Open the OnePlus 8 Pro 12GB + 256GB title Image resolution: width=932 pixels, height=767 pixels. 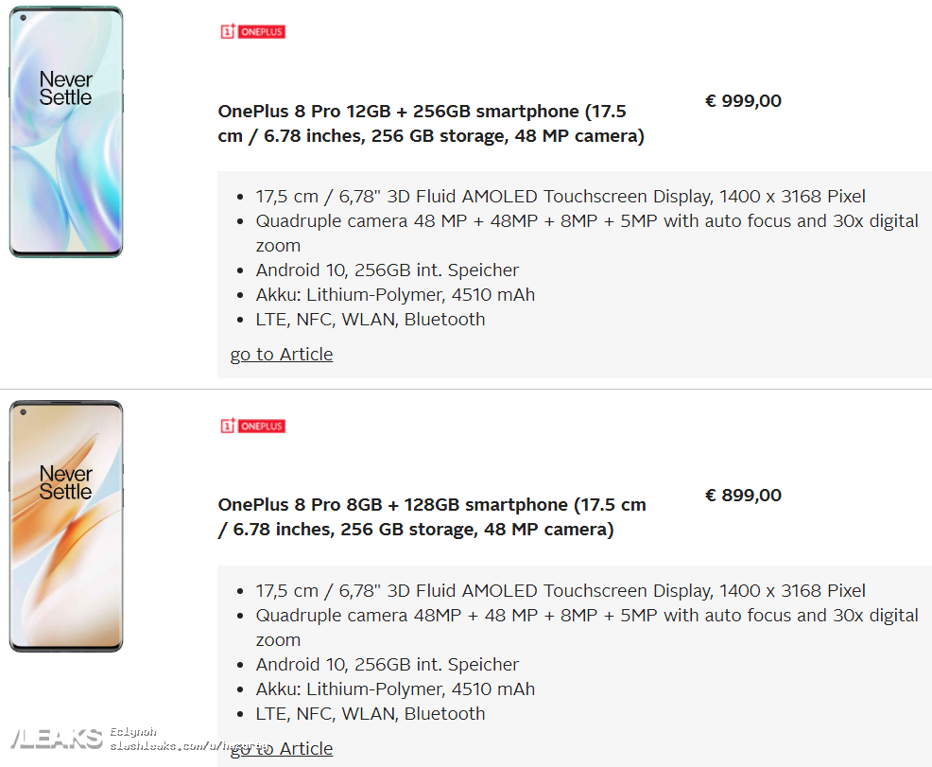coord(431,124)
